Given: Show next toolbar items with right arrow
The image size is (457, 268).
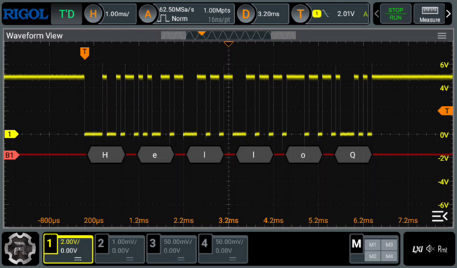Looking at the screenshot, I should [x=449, y=13].
